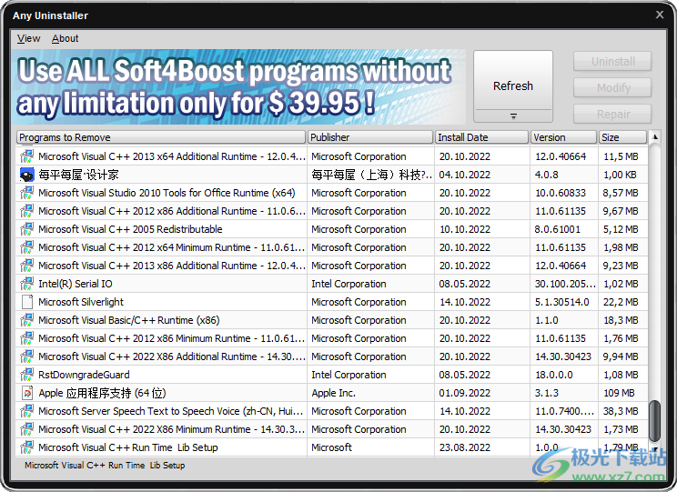This screenshot has width=677, height=492.
Task: Click the Intel(R) Serial IO icon
Action: click(x=26, y=284)
